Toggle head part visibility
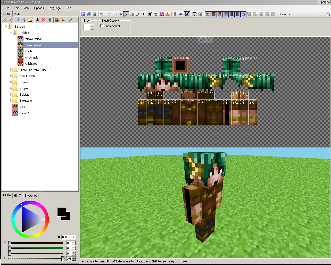Viewport: 331px width, 265px height. pyautogui.click(x=208, y=14)
